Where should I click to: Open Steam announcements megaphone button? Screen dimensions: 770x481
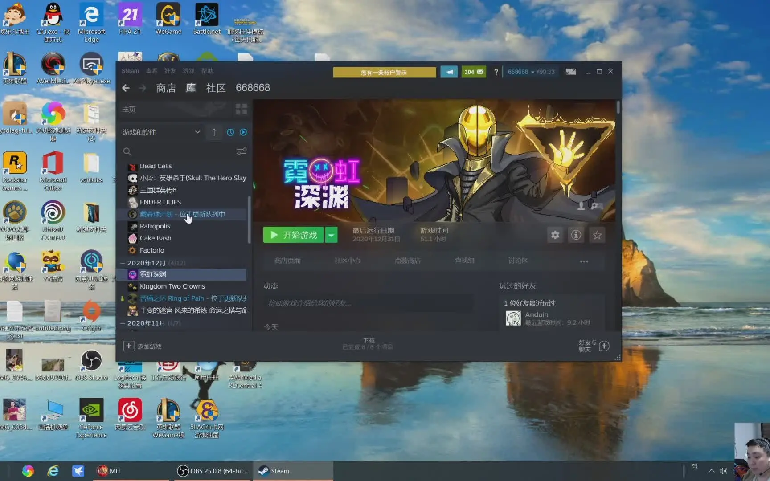pyautogui.click(x=449, y=72)
